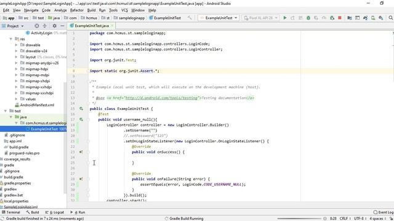Viewport: 394px width, 221px height.
Task: Click the cancel icon beside progress bar
Action: (325, 219)
